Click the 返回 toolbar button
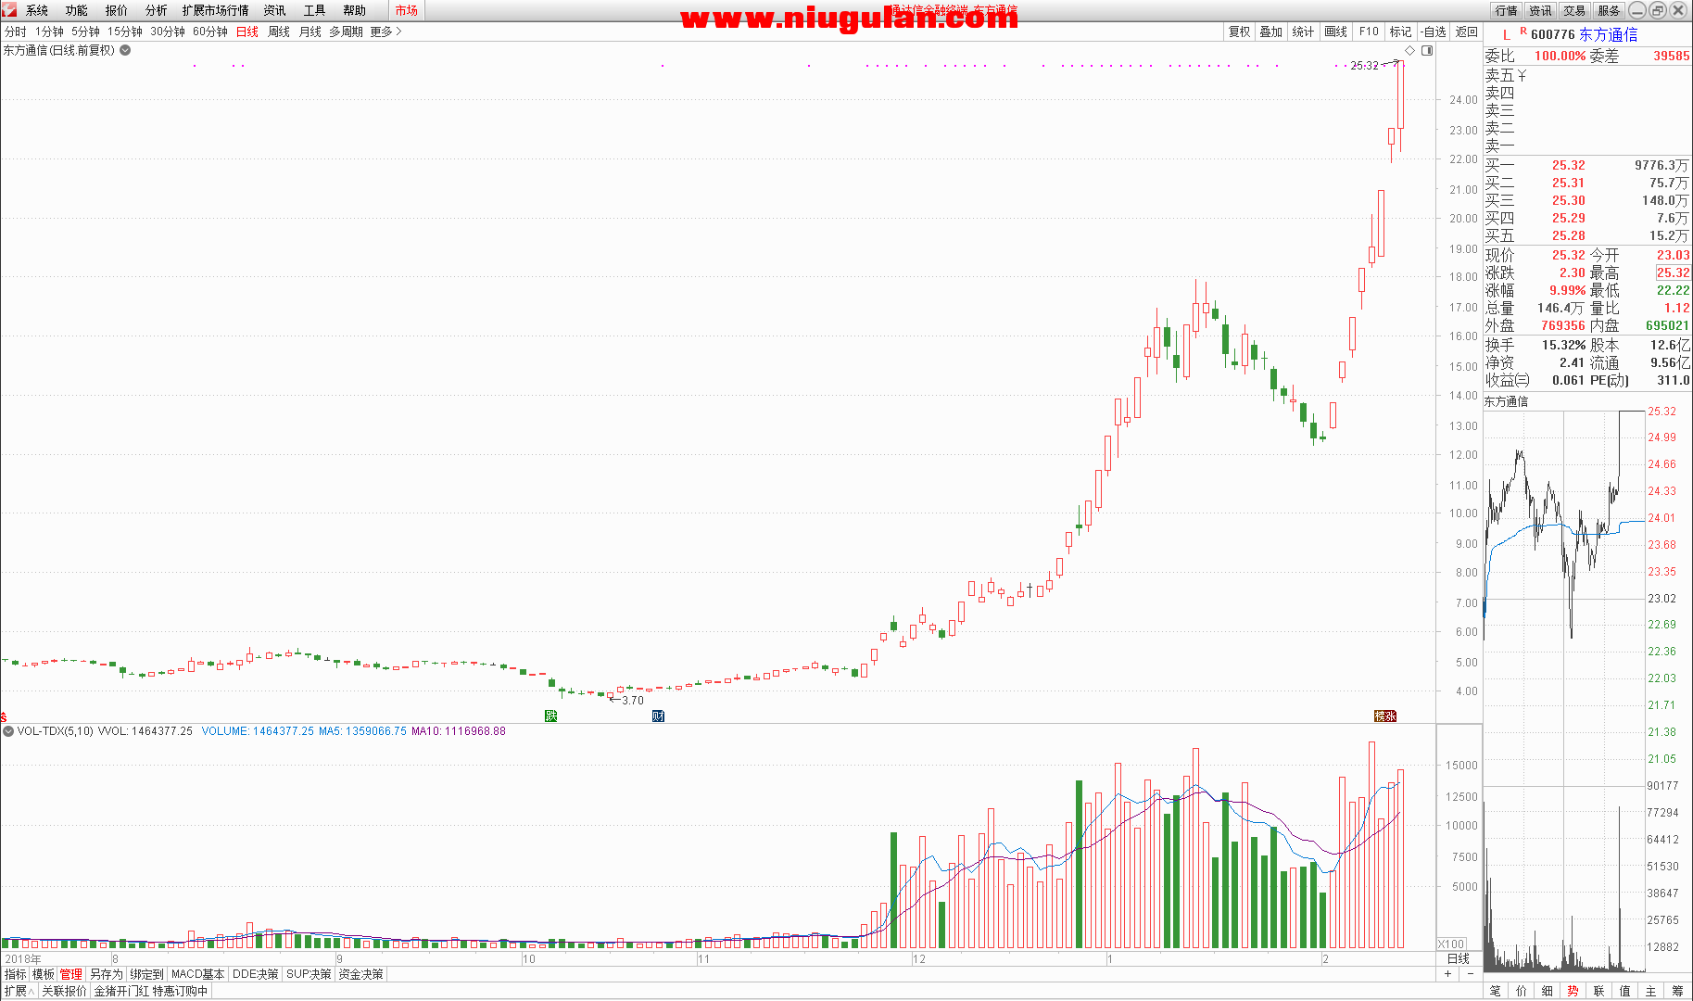 1467,32
